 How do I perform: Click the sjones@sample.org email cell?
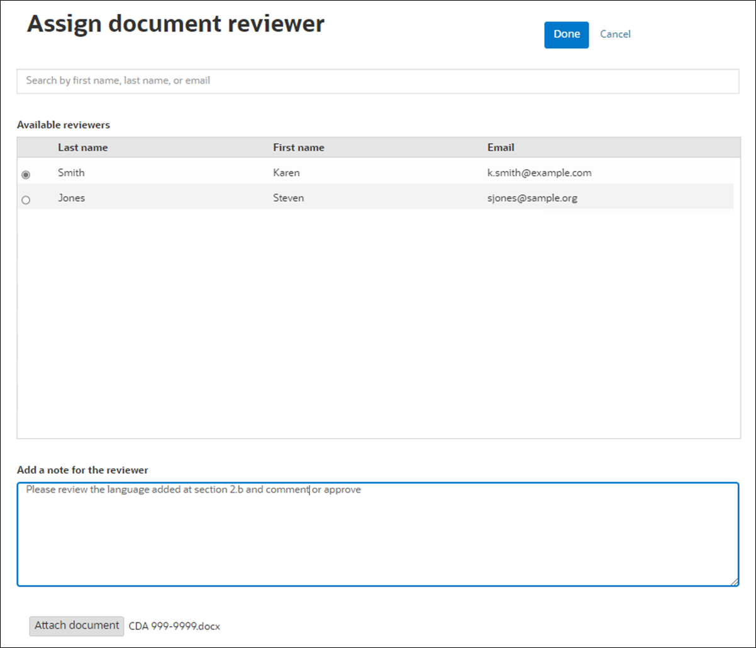point(532,197)
